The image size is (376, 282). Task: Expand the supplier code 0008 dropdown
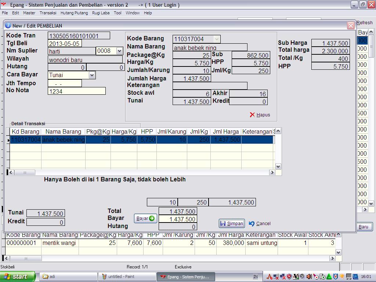pos(120,51)
